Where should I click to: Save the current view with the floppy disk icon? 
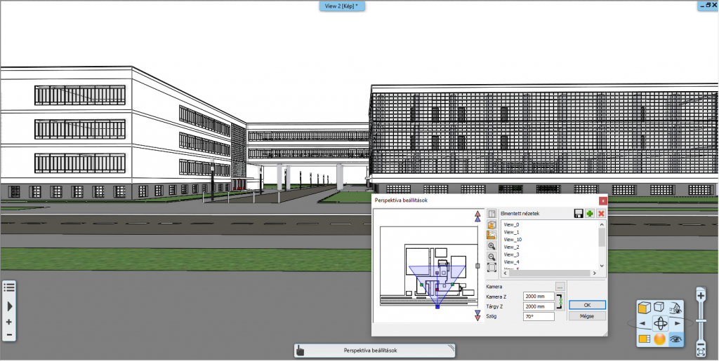[578, 213]
